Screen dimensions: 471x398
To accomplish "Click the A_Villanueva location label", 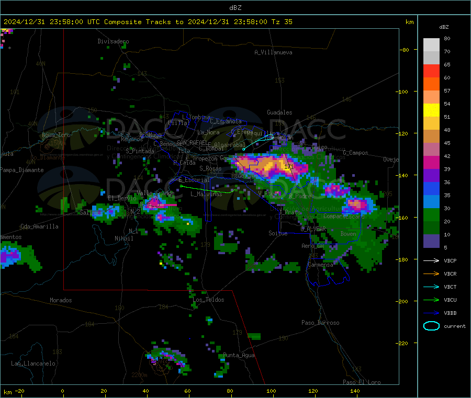I will pos(273,52).
